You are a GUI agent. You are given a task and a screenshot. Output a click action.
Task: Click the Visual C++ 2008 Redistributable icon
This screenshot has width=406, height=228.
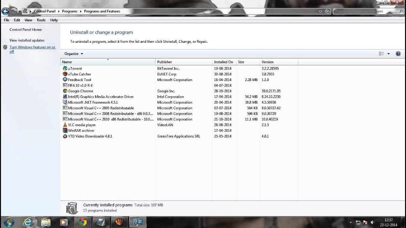(65, 114)
